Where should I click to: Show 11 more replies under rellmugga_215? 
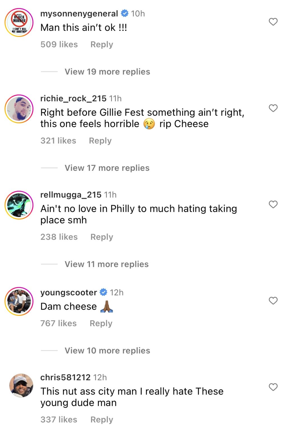coord(106,264)
